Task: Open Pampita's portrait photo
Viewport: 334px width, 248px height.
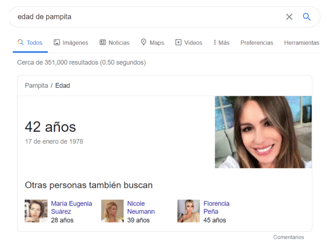Action: (263, 132)
